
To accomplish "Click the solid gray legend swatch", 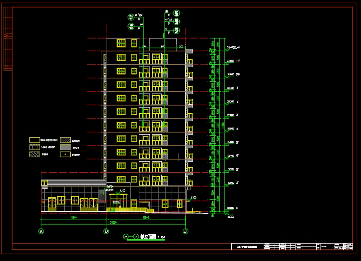I will [66, 147].
